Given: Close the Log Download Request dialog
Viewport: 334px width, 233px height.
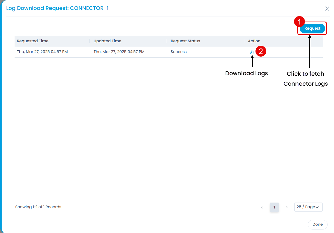Looking at the screenshot, I should (327, 9).
